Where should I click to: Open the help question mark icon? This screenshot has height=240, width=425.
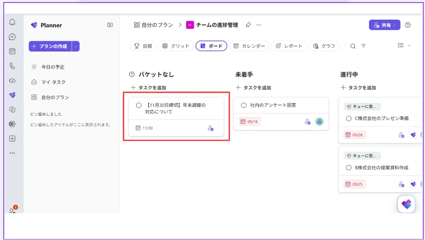(x=408, y=25)
